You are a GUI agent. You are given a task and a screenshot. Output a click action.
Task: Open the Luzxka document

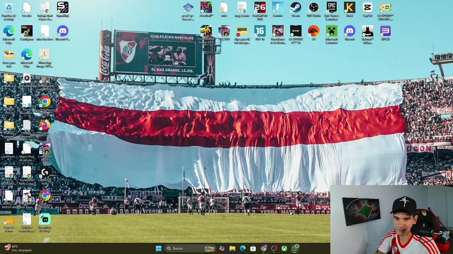pyautogui.click(x=27, y=10)
